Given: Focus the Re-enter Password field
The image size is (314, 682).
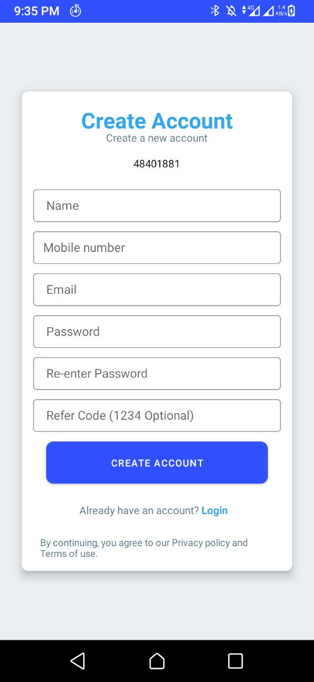Looking at the screenshot, I should (157, 374).
